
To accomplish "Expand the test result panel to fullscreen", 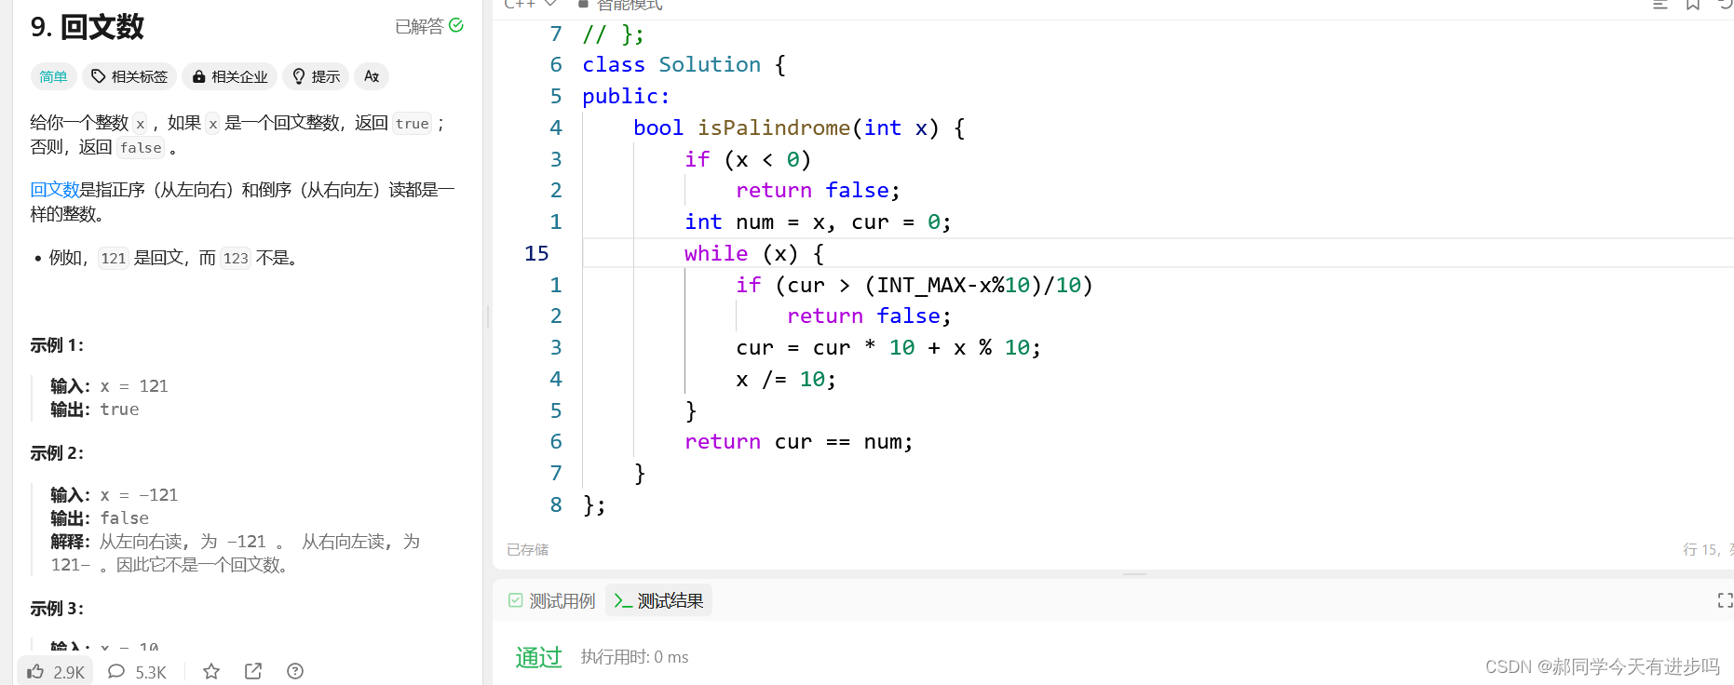I will [x=1726, y=600].
